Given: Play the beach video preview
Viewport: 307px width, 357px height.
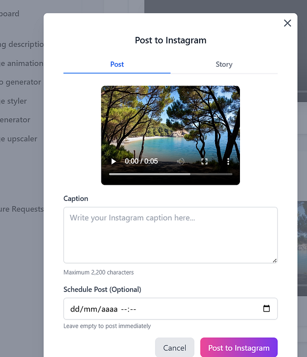Looking at the screenshot, I should (x=114, y=161).
